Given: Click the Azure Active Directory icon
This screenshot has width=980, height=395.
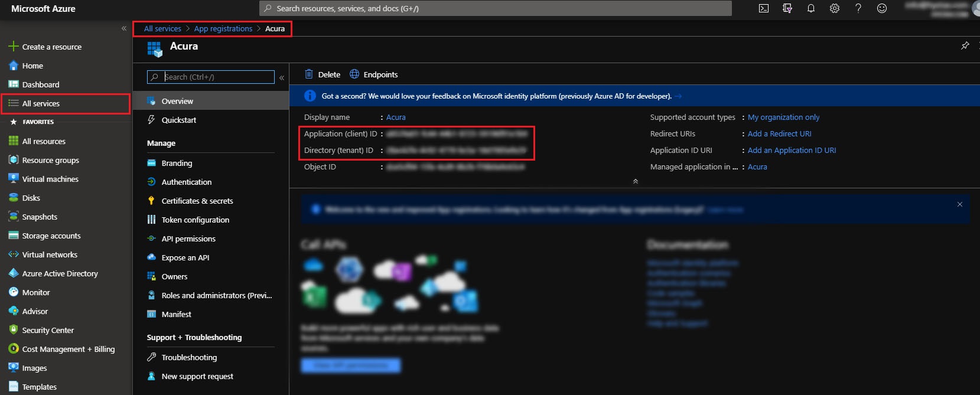Looking at the screenshot, I should point(14,273).
